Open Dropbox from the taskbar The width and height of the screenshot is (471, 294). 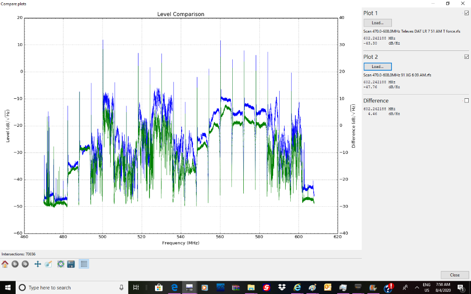pos(281,288)
